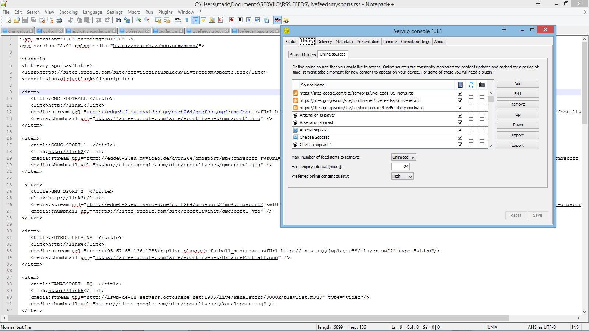Toggle the indent guide toolbar icon
This screenshot has height=331, width=589.
pos(195,20)
